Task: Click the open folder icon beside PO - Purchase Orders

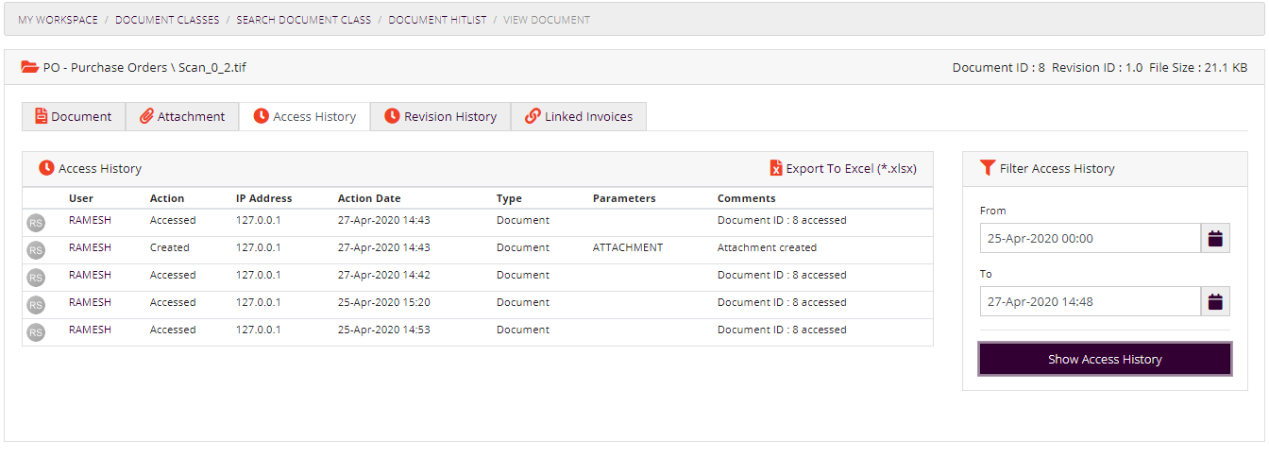Action: pos(29,67)
